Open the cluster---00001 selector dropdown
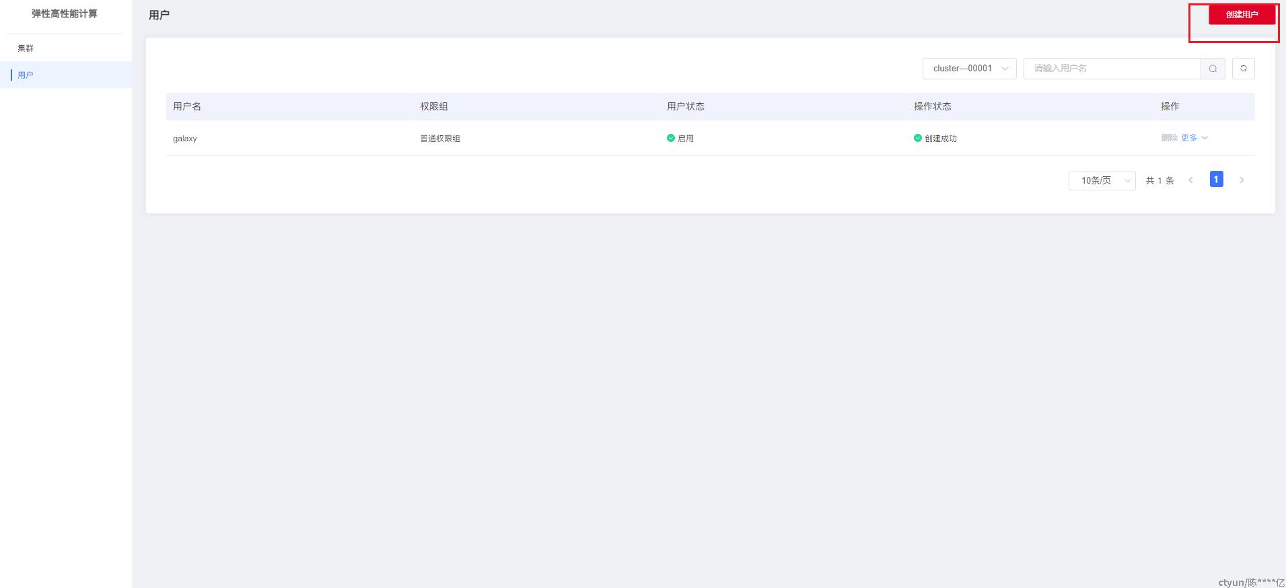The height and width of the screenshot is (588, 1286). (x=969, y=69)
